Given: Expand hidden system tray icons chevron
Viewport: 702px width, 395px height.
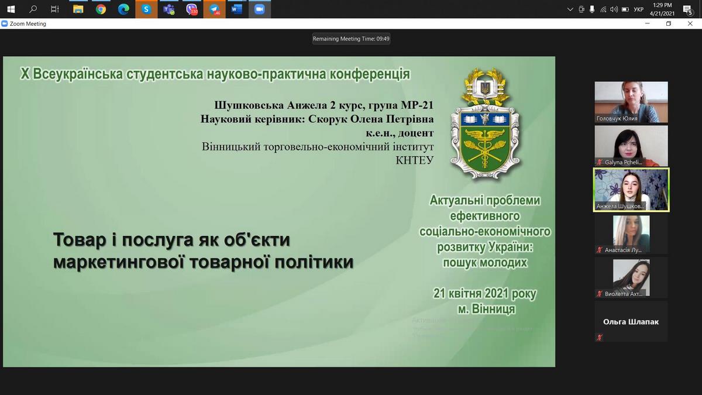Looking at the screenshot, I should [x=570, y=9].
